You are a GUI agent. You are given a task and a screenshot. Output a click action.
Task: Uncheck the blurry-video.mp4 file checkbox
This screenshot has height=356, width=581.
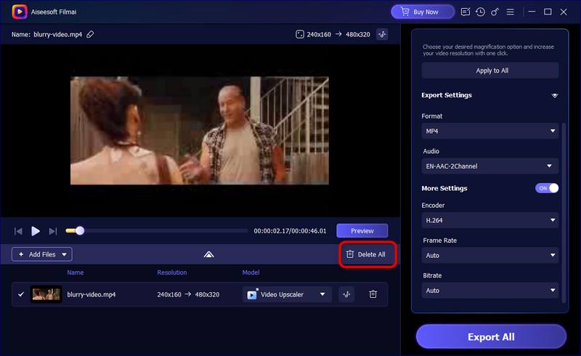(21, 294)
